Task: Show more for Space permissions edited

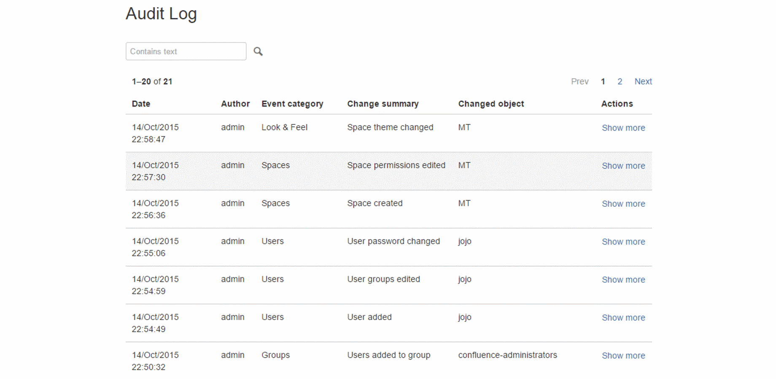Action: tap(623, 166)
